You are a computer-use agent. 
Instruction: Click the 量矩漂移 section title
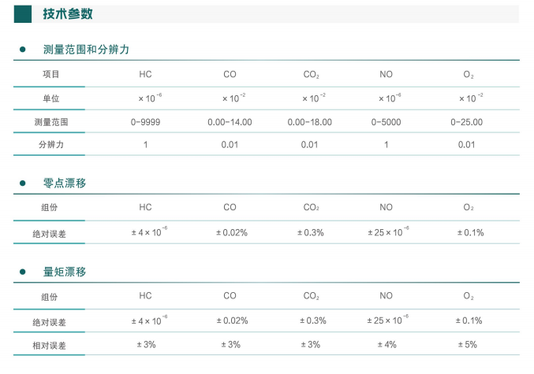coord(65,272)
